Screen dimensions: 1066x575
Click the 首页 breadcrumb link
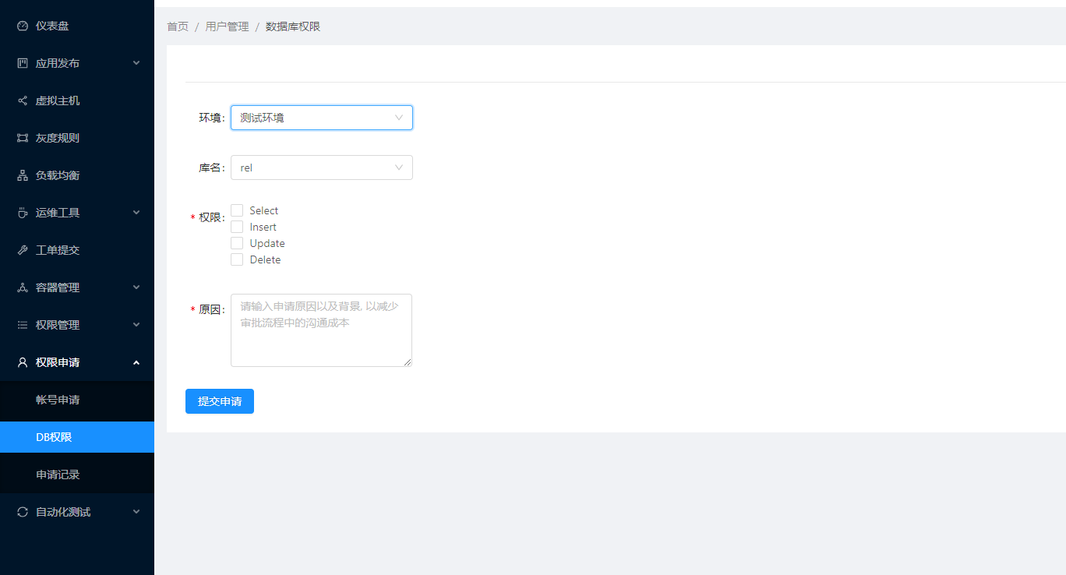(178, 26)
